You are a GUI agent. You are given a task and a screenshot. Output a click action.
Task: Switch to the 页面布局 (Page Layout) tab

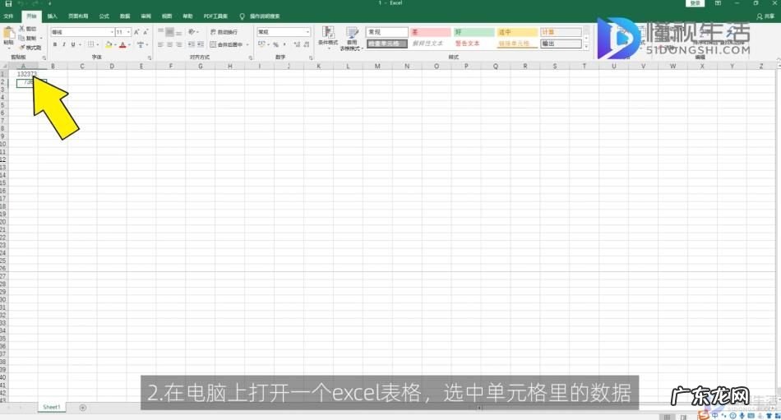pos(78,16)
